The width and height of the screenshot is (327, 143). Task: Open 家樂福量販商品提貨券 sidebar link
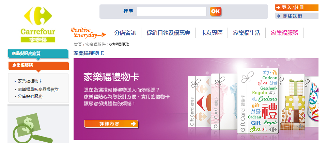[38, 90]
